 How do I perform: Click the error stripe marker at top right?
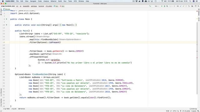(x=197, y=11)
